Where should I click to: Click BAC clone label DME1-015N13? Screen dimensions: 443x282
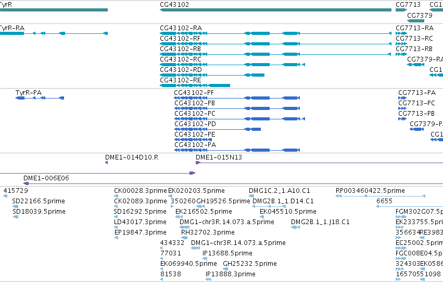pyautogui.click(x=219, y=157)
